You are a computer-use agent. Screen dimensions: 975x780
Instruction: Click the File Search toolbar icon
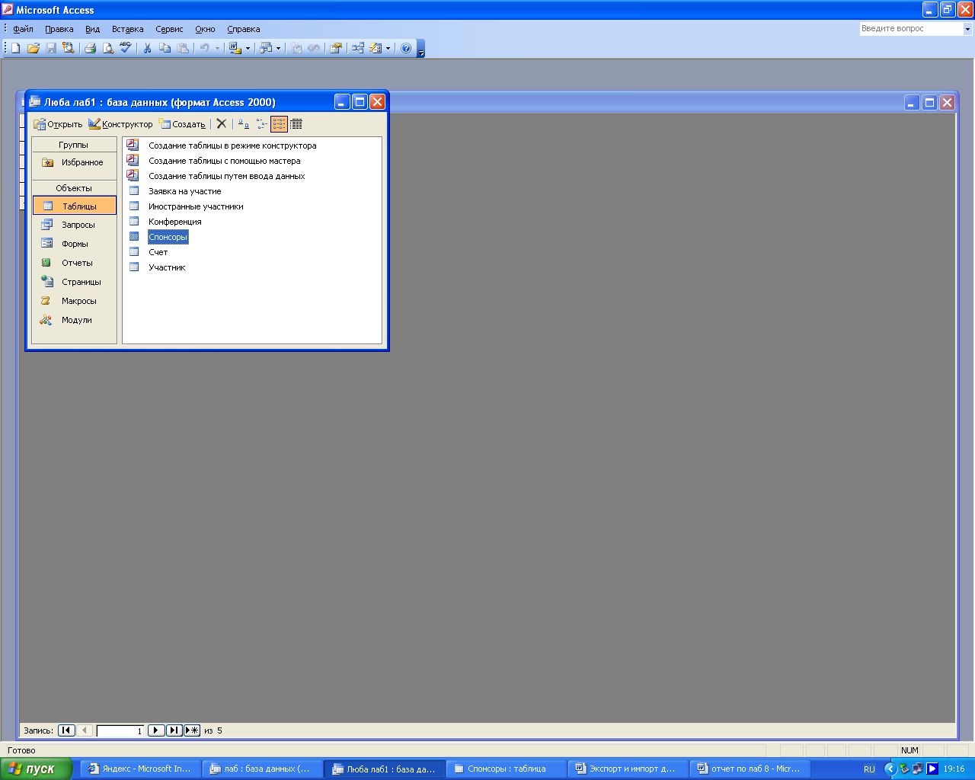tap(69, 48)
